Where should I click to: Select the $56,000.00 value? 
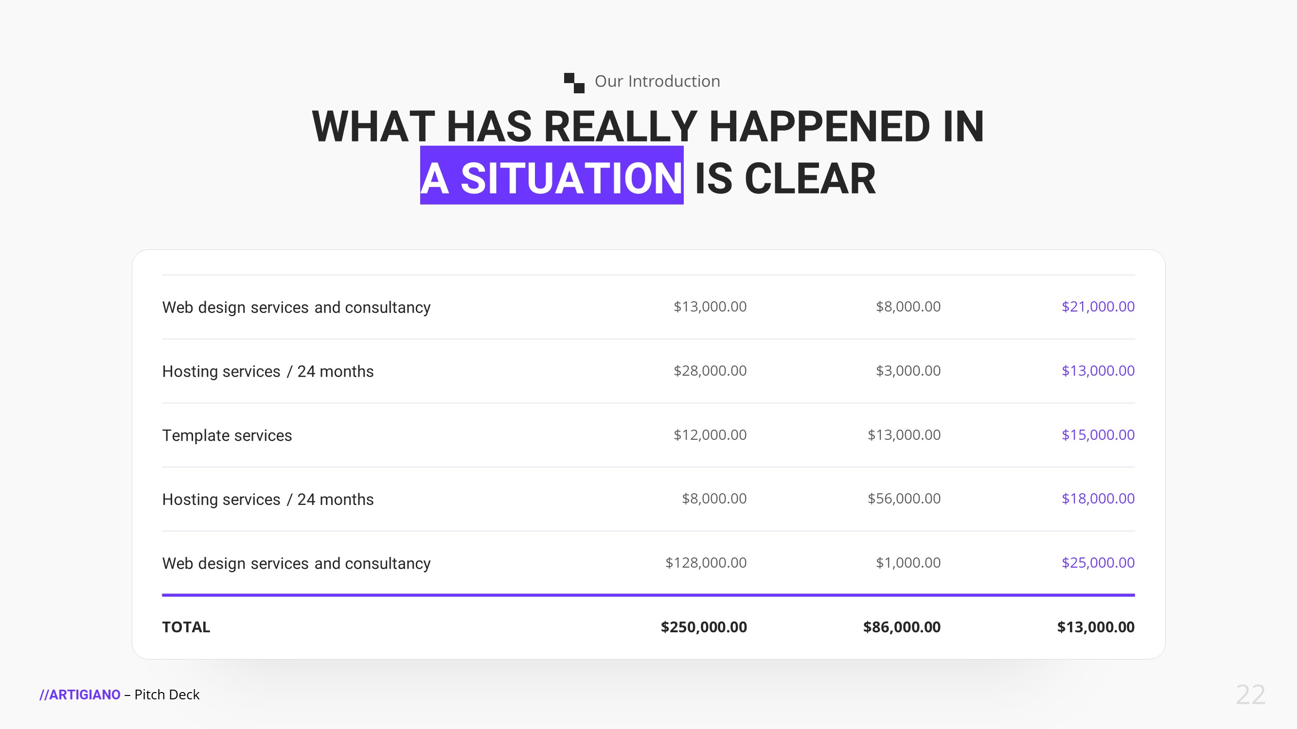[x=904, y=499]
